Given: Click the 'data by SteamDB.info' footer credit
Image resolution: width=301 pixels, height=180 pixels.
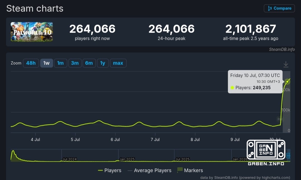Looking at the screenshot, I should [x=245, y=177].
